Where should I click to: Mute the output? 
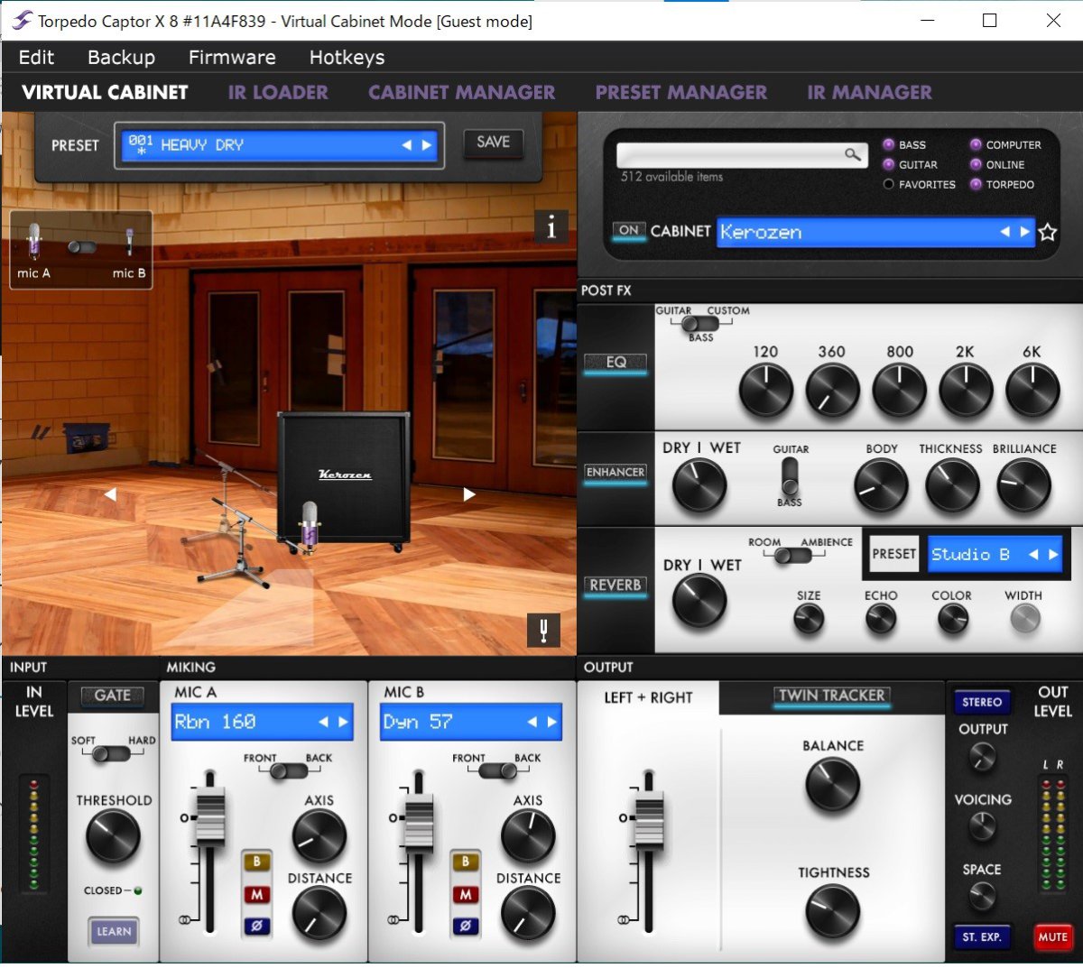point(1052,937)
